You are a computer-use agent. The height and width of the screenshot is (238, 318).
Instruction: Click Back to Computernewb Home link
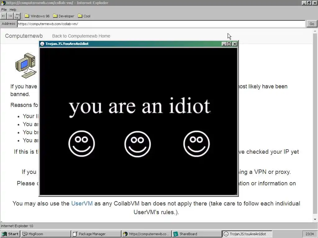pos(81,36)
